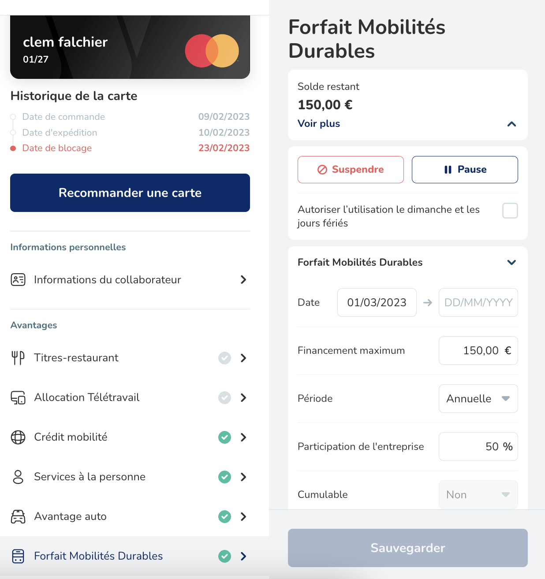Collapse the Solde restant details chevron
Screen dimensions: 545x579
coord(511,124)
